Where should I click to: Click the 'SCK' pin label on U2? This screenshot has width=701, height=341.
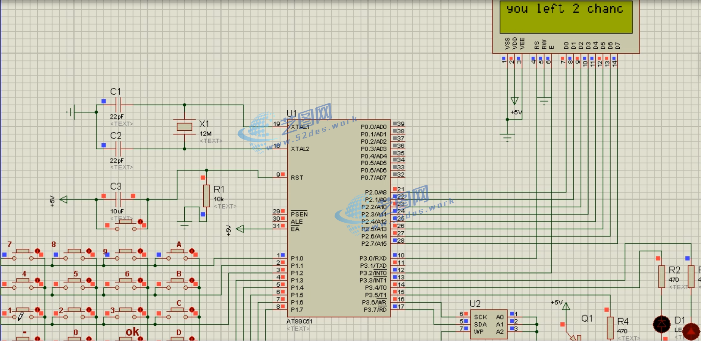(481, 317)
